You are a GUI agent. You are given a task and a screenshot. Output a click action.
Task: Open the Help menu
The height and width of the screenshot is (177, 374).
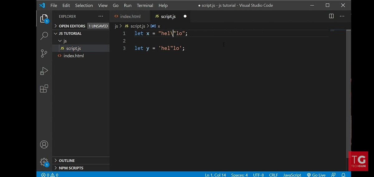[x=163, y=5]
